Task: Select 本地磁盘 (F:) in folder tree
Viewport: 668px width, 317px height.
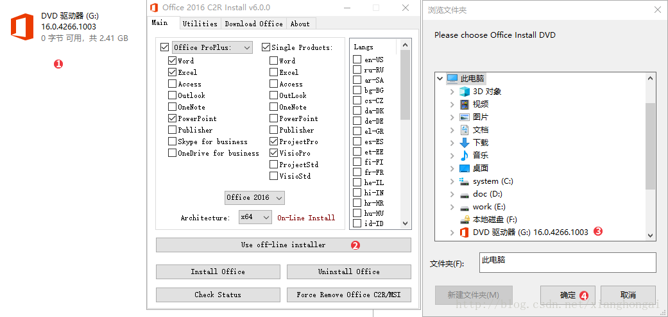Action: click(x=494, y=220)
